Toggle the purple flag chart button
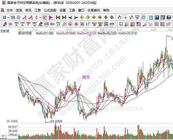The width and height of the screenshot is (173, 140). coord(51,18)
